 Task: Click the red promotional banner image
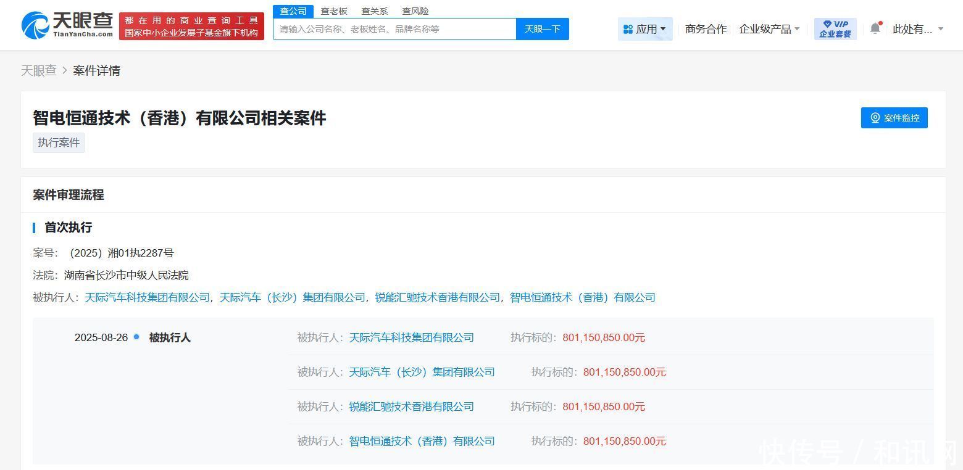click(191, 27)
